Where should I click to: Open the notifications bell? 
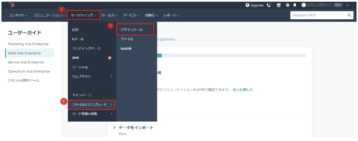pos(294,5)
